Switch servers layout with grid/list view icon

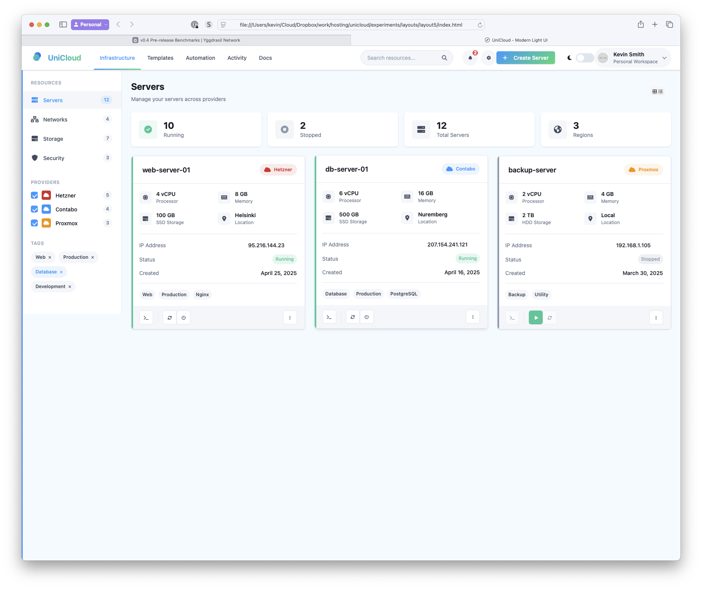point(657,91)
